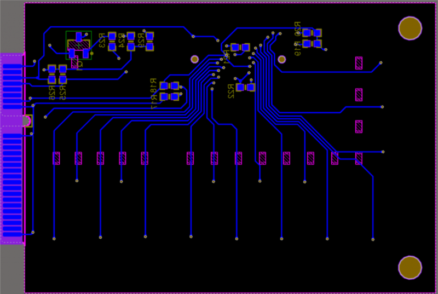Screen dimensions: 438x294
Task: Click the right pad of resistor R17
Action: tap(175, 96)
